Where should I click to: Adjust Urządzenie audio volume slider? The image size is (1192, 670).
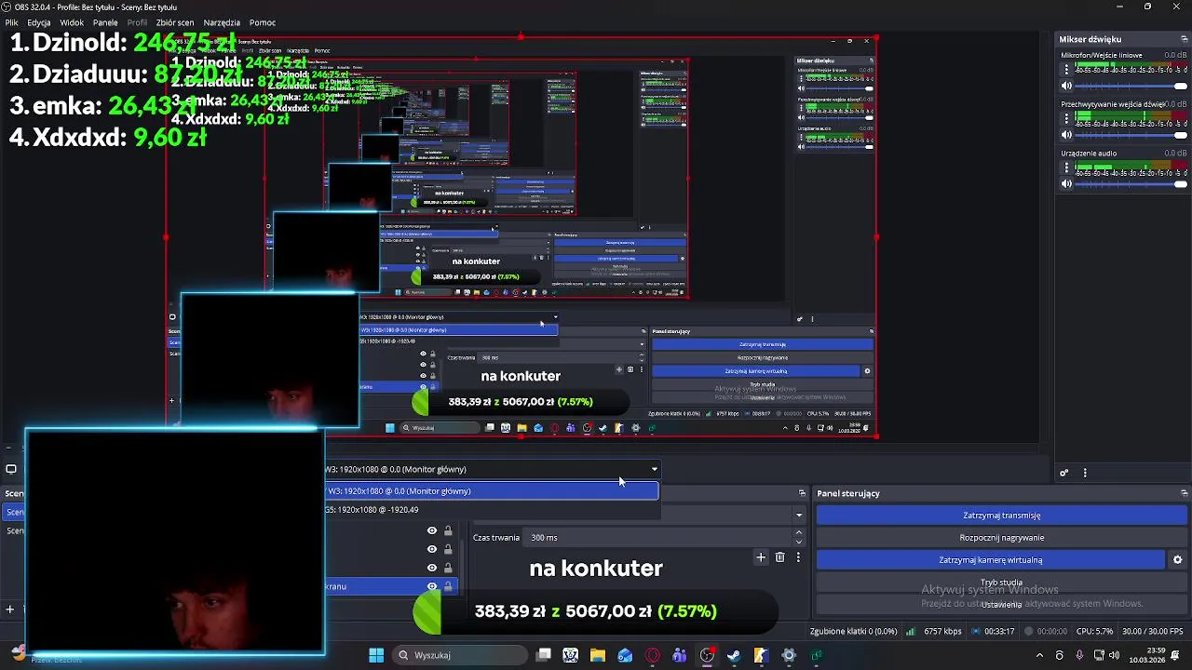click(x=1131, y=183)
